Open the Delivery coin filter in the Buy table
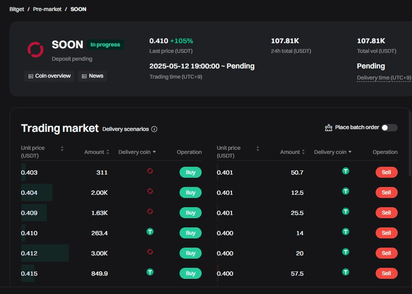This screenshot has width=412, height=294. 137,152
